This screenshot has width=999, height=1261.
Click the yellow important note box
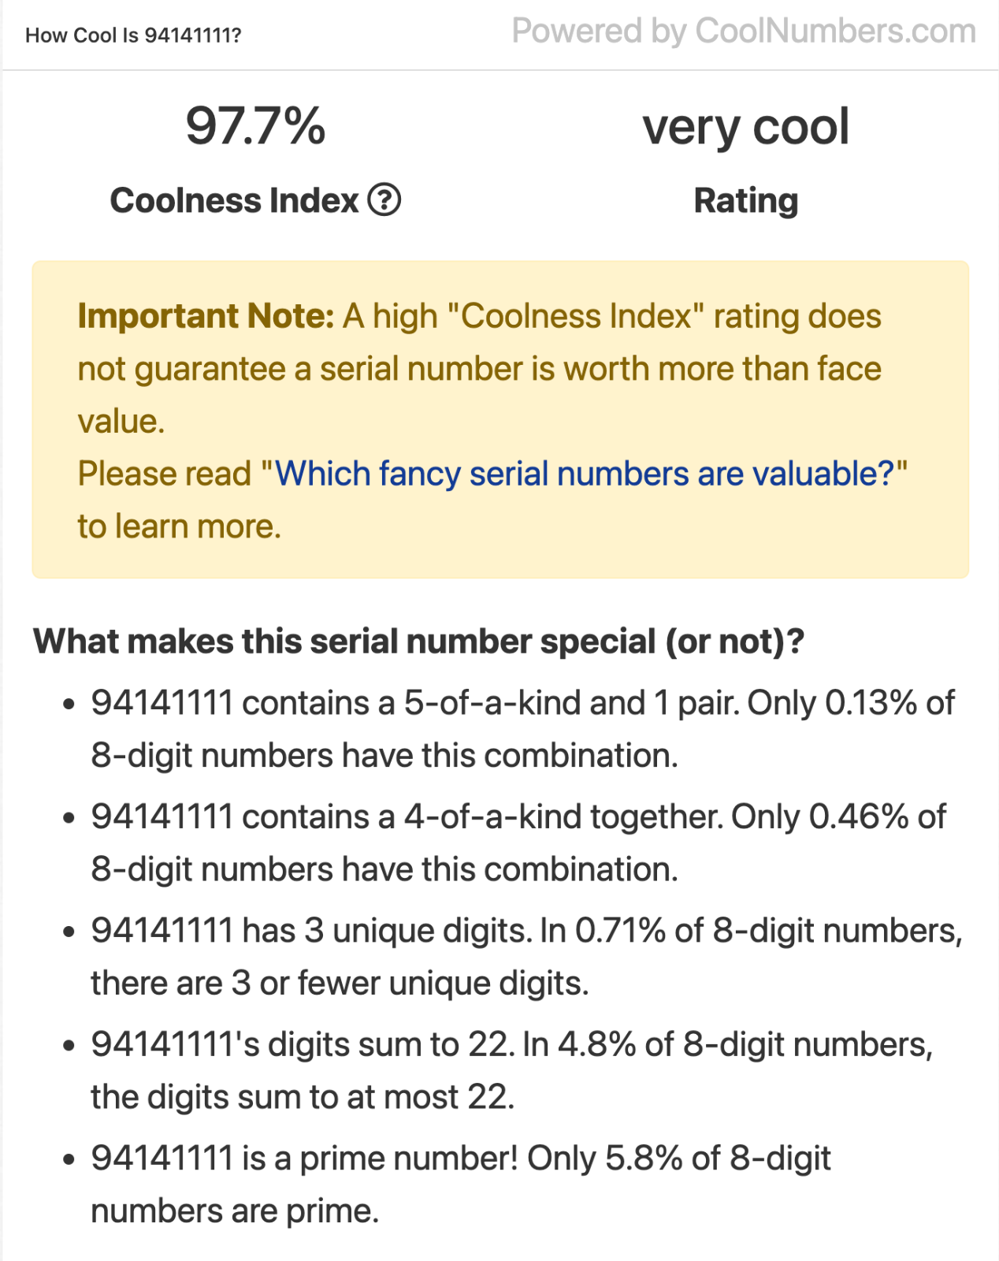[x=500, y=419]
